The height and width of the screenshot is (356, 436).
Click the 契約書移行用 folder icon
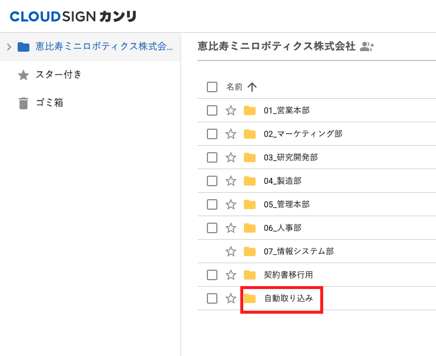tap(250, 275)
